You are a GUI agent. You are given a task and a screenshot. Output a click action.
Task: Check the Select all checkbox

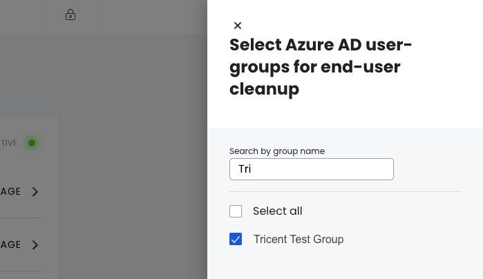[x=236, y=211]
